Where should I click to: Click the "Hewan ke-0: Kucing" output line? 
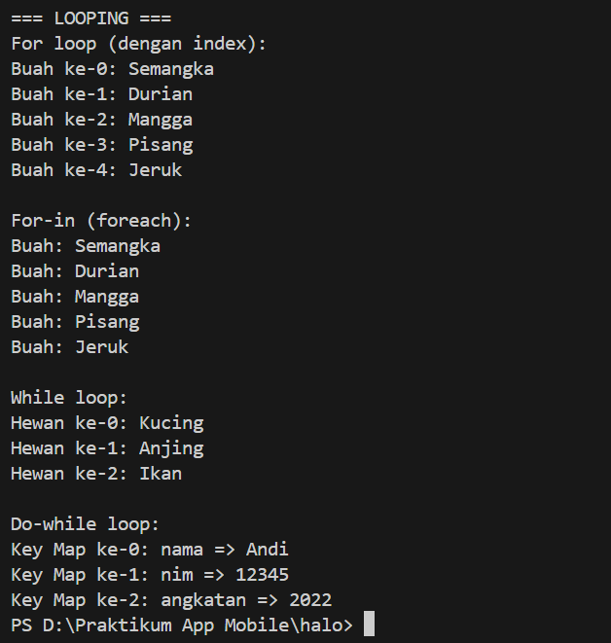click(x=107, y=422)
